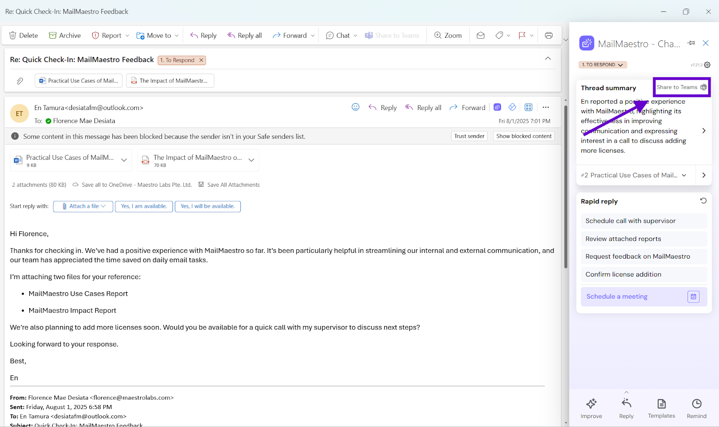The width and height of the screenshot is (719, 427).
Task: Click the calendar icon in Schedule a meeting
Action: coord(693,297)
